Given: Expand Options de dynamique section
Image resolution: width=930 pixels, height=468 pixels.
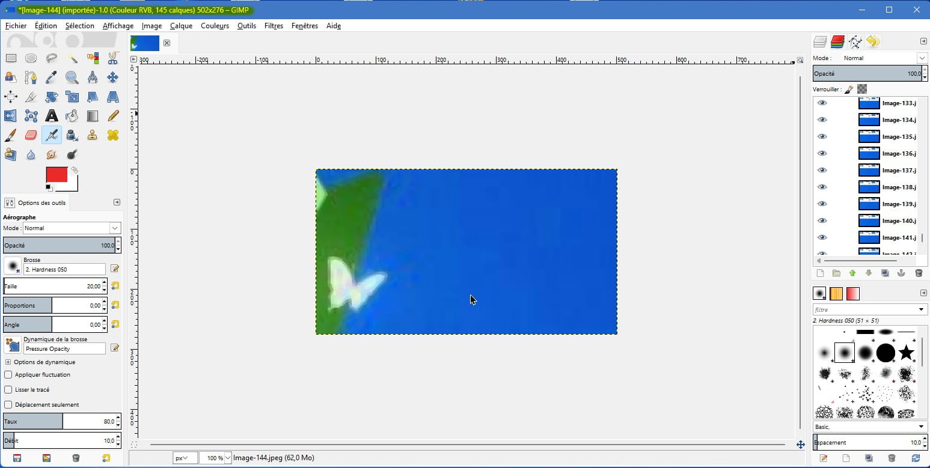Looking at the screenshot, I should pos(8,362).
